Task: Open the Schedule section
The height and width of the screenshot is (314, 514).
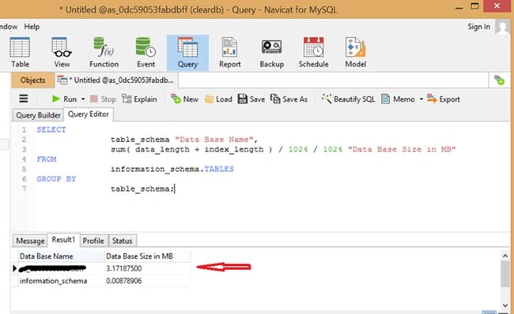Action: point(313,53)
